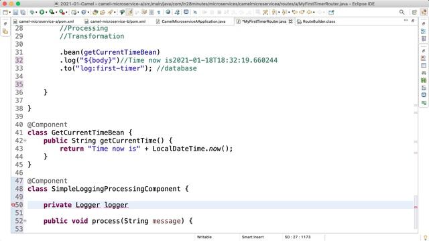Click the error marker on line 50

click(x=13, y=205)
